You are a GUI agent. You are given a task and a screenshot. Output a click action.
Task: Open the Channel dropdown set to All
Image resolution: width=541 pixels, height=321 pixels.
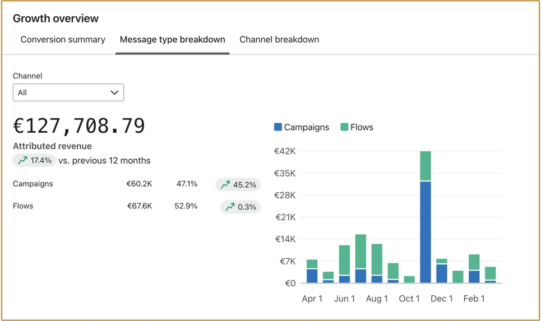click(68, 92)
